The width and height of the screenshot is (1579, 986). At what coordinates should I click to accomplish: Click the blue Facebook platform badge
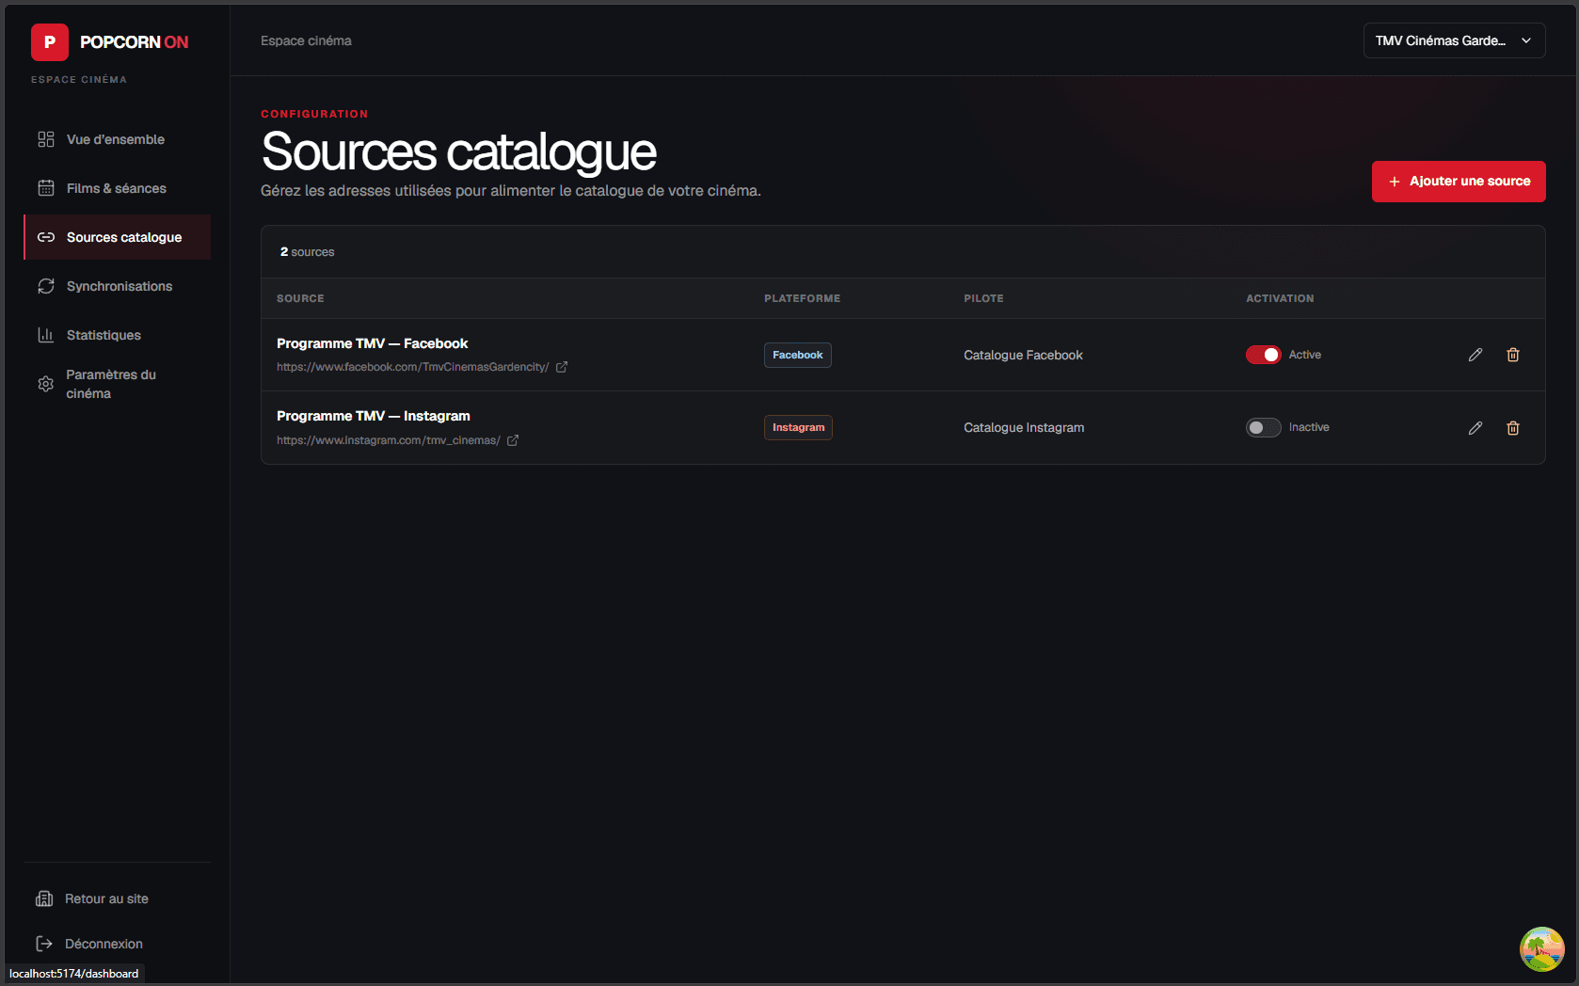pyautogui.click(x=798, y=355)
